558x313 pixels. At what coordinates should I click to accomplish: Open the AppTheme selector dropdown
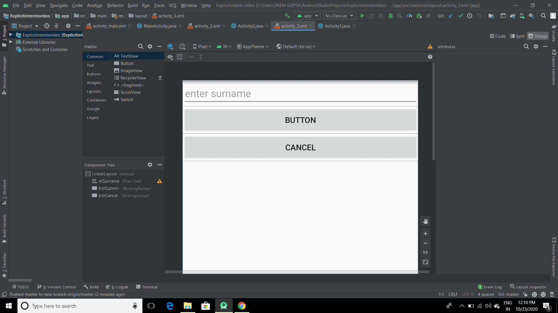[252, 46]
